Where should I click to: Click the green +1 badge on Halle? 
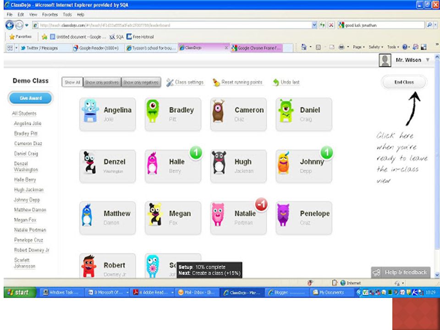point(196,153)
